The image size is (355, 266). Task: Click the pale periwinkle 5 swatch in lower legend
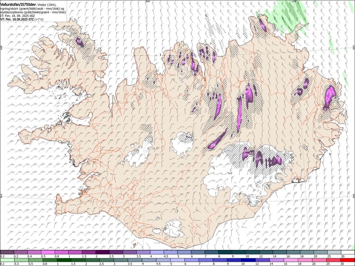pyautogui.click(x=177, y=260)
